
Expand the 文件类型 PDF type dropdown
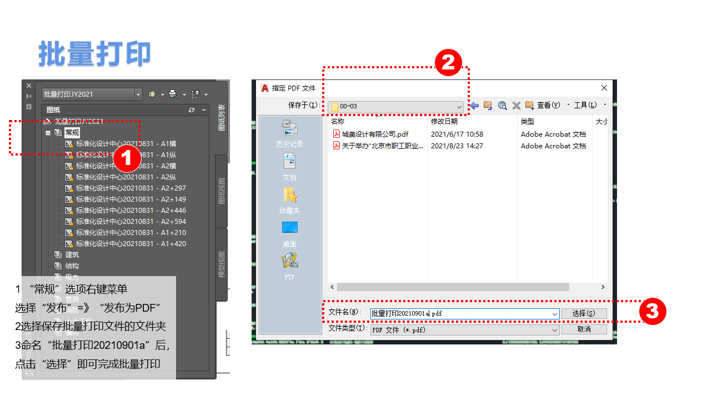click(554, 330)
